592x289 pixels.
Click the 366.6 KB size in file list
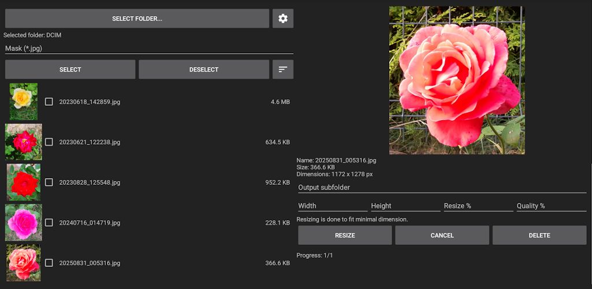pyautogui.click(x=277, y=263)
